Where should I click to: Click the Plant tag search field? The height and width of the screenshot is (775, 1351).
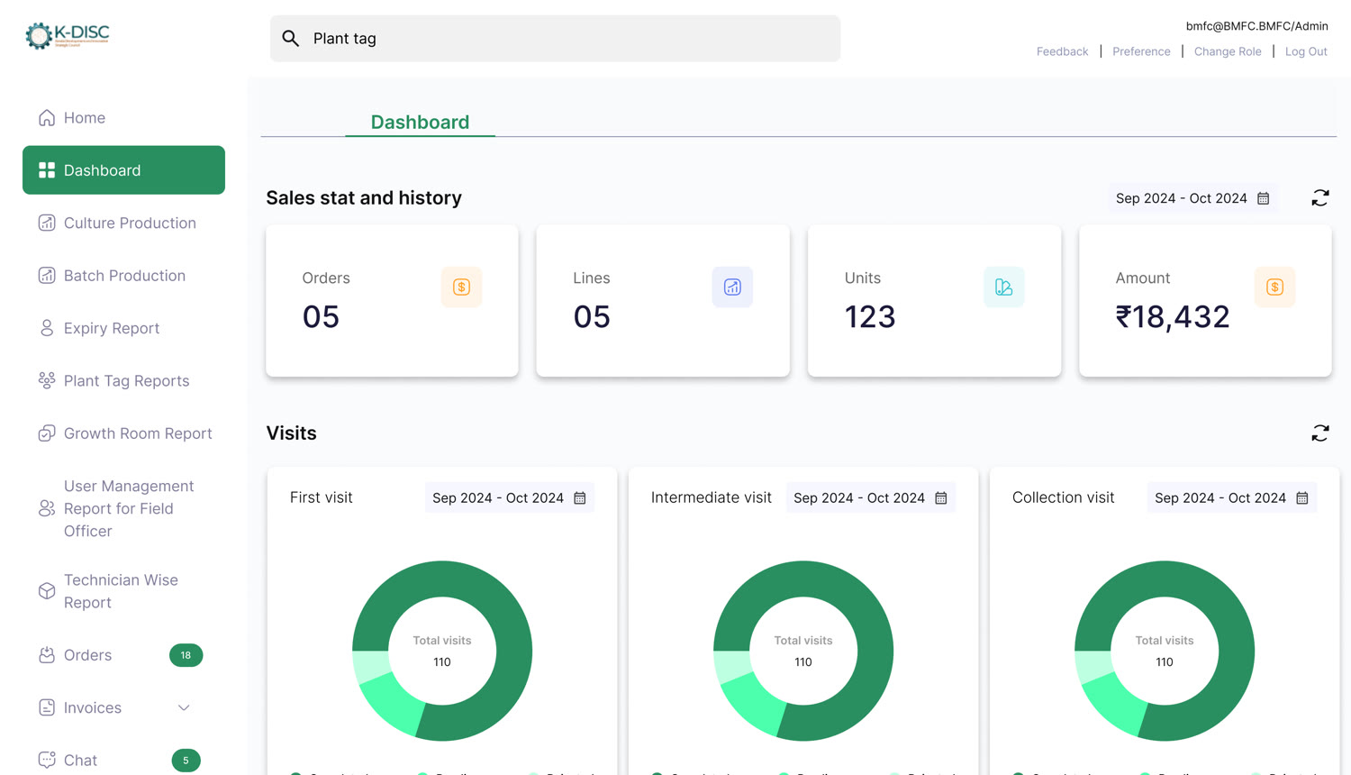point(555,38)
